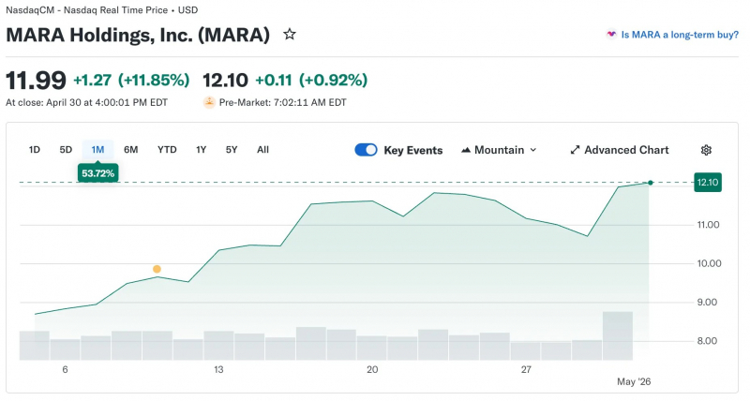750x401 pixels.
Task: Click the May '26 x-axis label
Action: click(x=634, y=381)
